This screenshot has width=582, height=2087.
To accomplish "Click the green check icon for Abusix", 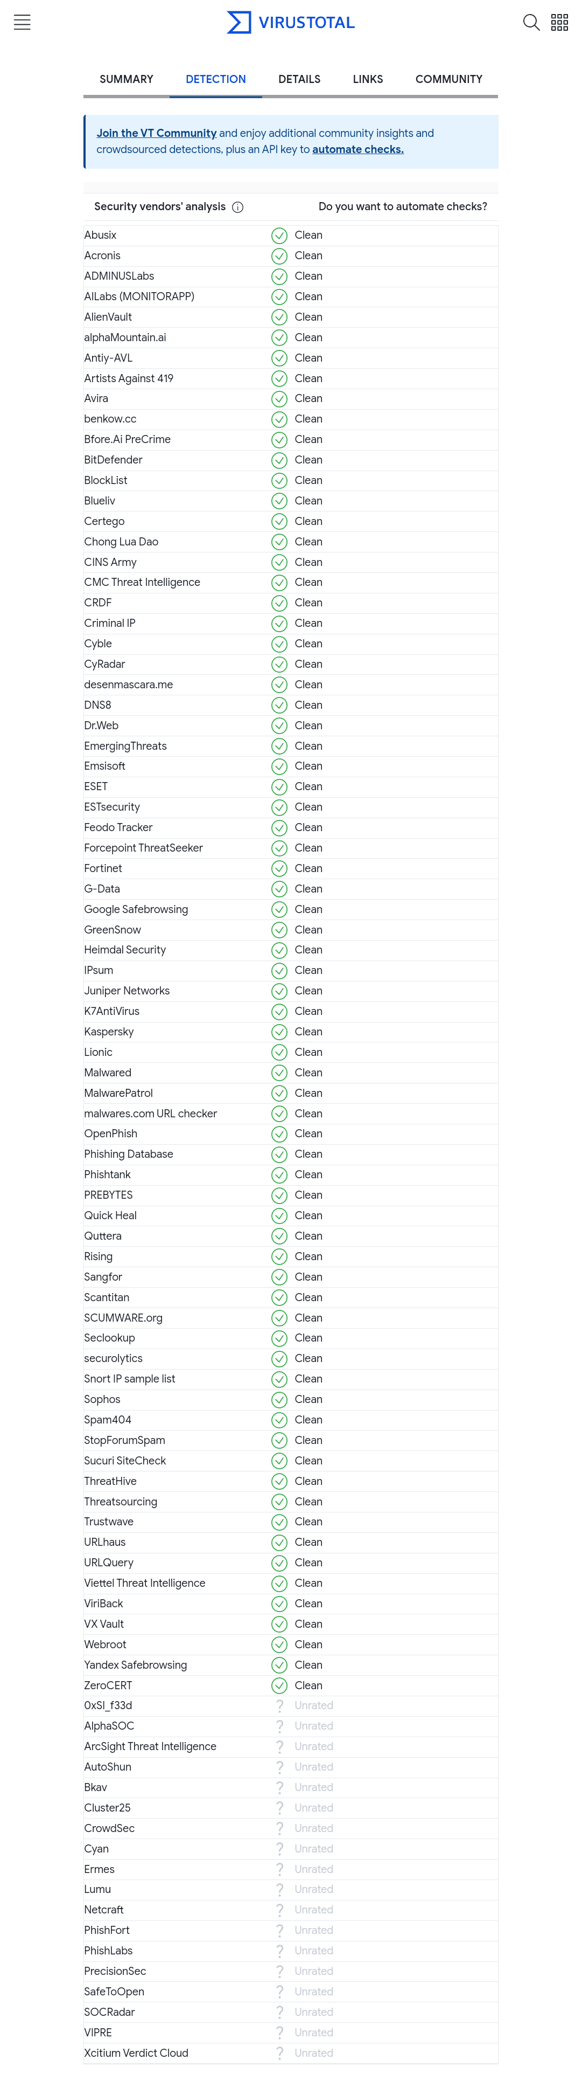I will (x=279, y=236).
